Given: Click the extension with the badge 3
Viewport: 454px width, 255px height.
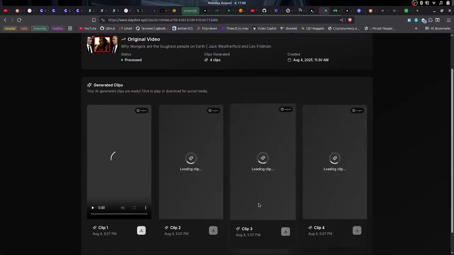Looking at the screenshot, I should pos(423,20).
